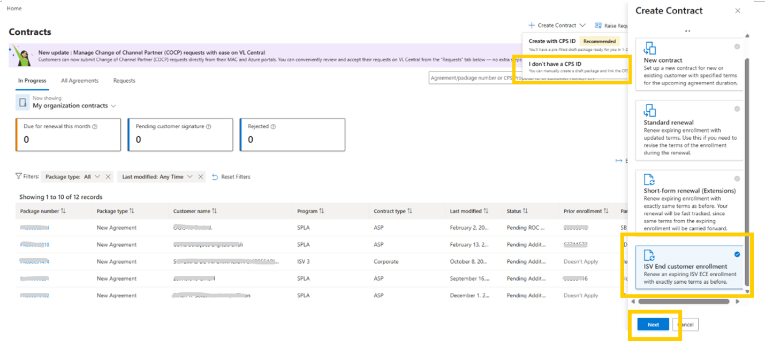Sort by Prior enrollment using sort icon
Viewport: 765px width, 342px height.
(x=606, y=211)
